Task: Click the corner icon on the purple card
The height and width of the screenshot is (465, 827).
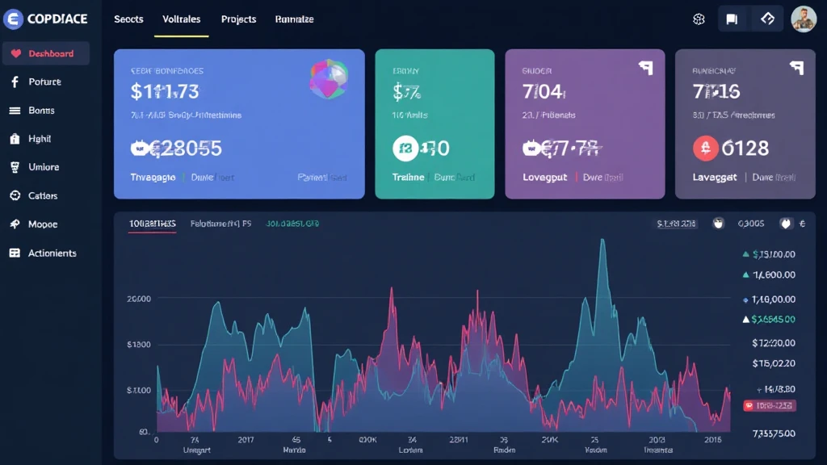Action: [645, 69]
